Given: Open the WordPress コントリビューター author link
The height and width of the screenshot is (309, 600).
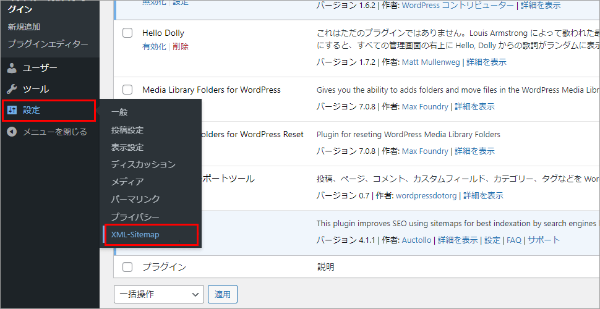Looking at the screenshot, I should click(458, 5).
